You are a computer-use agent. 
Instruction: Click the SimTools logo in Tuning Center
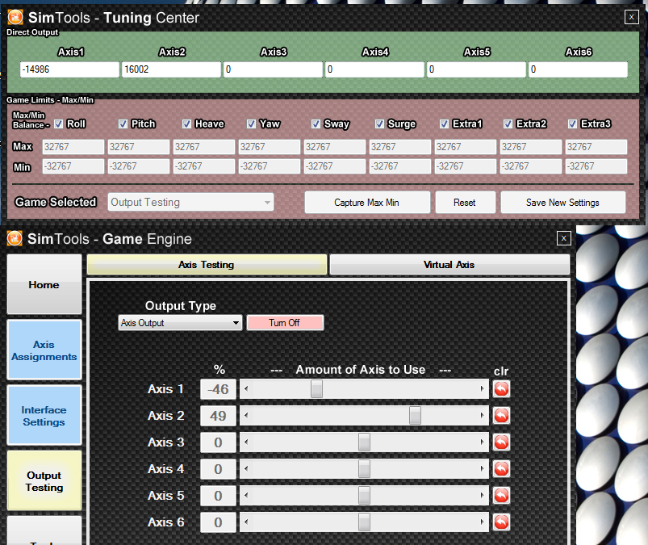15,18
